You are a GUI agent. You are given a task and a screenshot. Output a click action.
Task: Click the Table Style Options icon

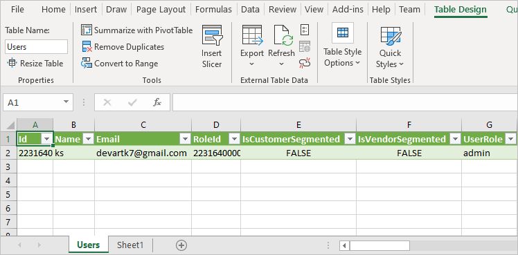343,32
